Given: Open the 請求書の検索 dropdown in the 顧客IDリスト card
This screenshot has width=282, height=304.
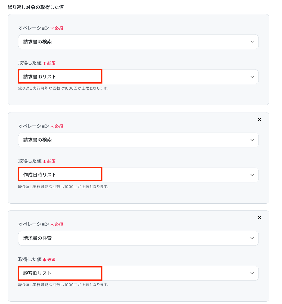Looking at the screenshot, I should [138, 238].
